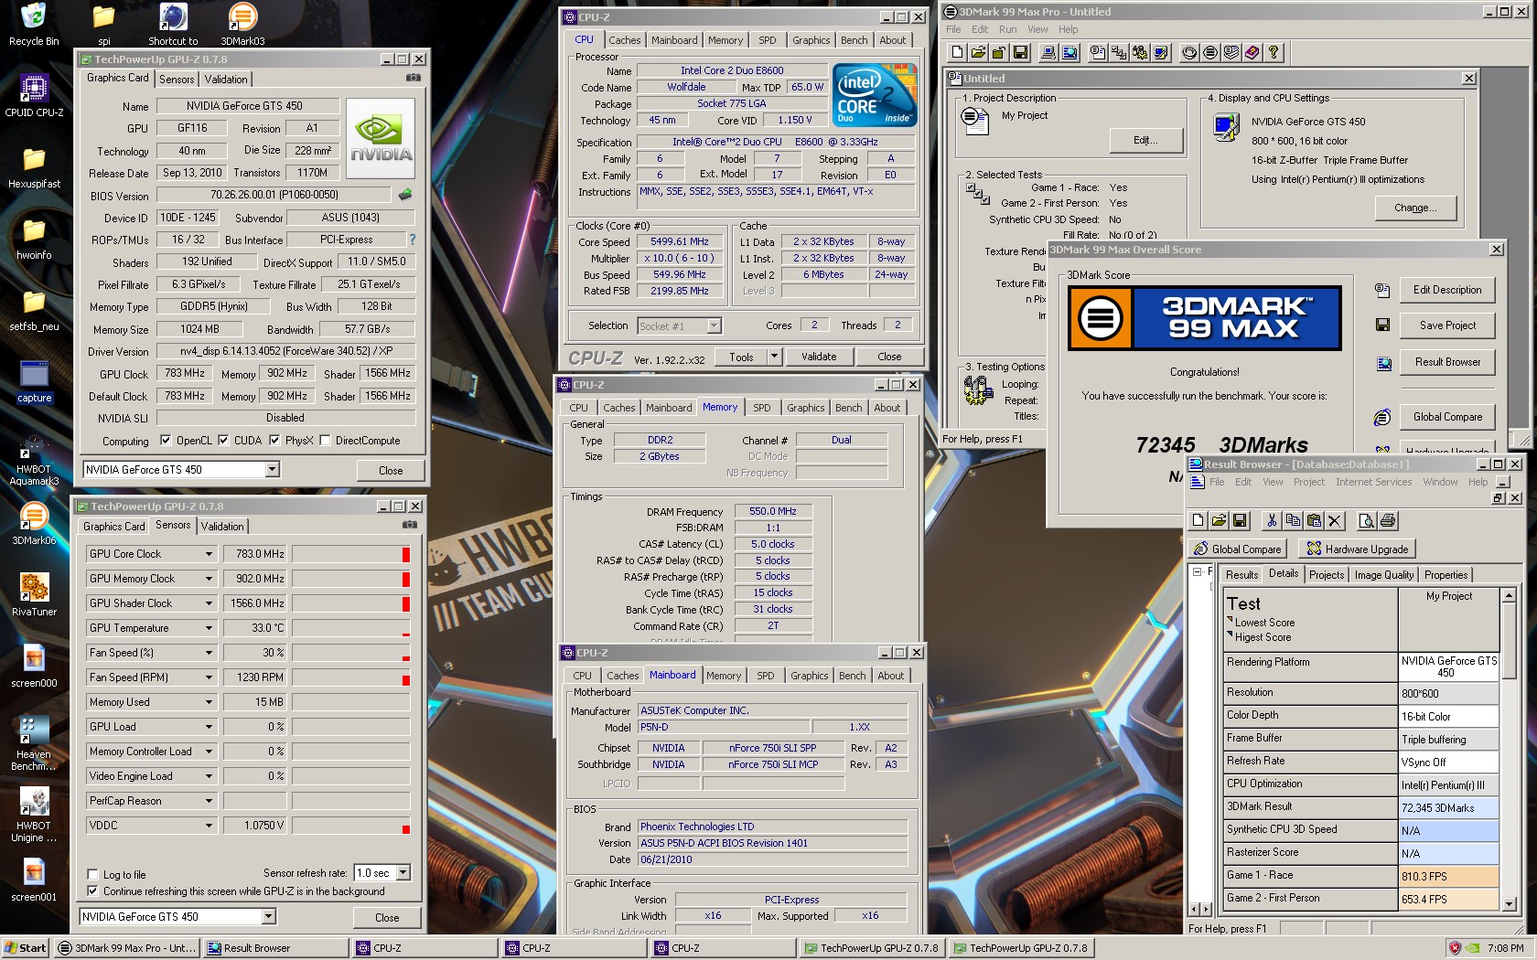Switch to Sensors tab in upper GPU-Z window
The image size is (1537, 960).
pyautogui.click(x=177, y=80)
